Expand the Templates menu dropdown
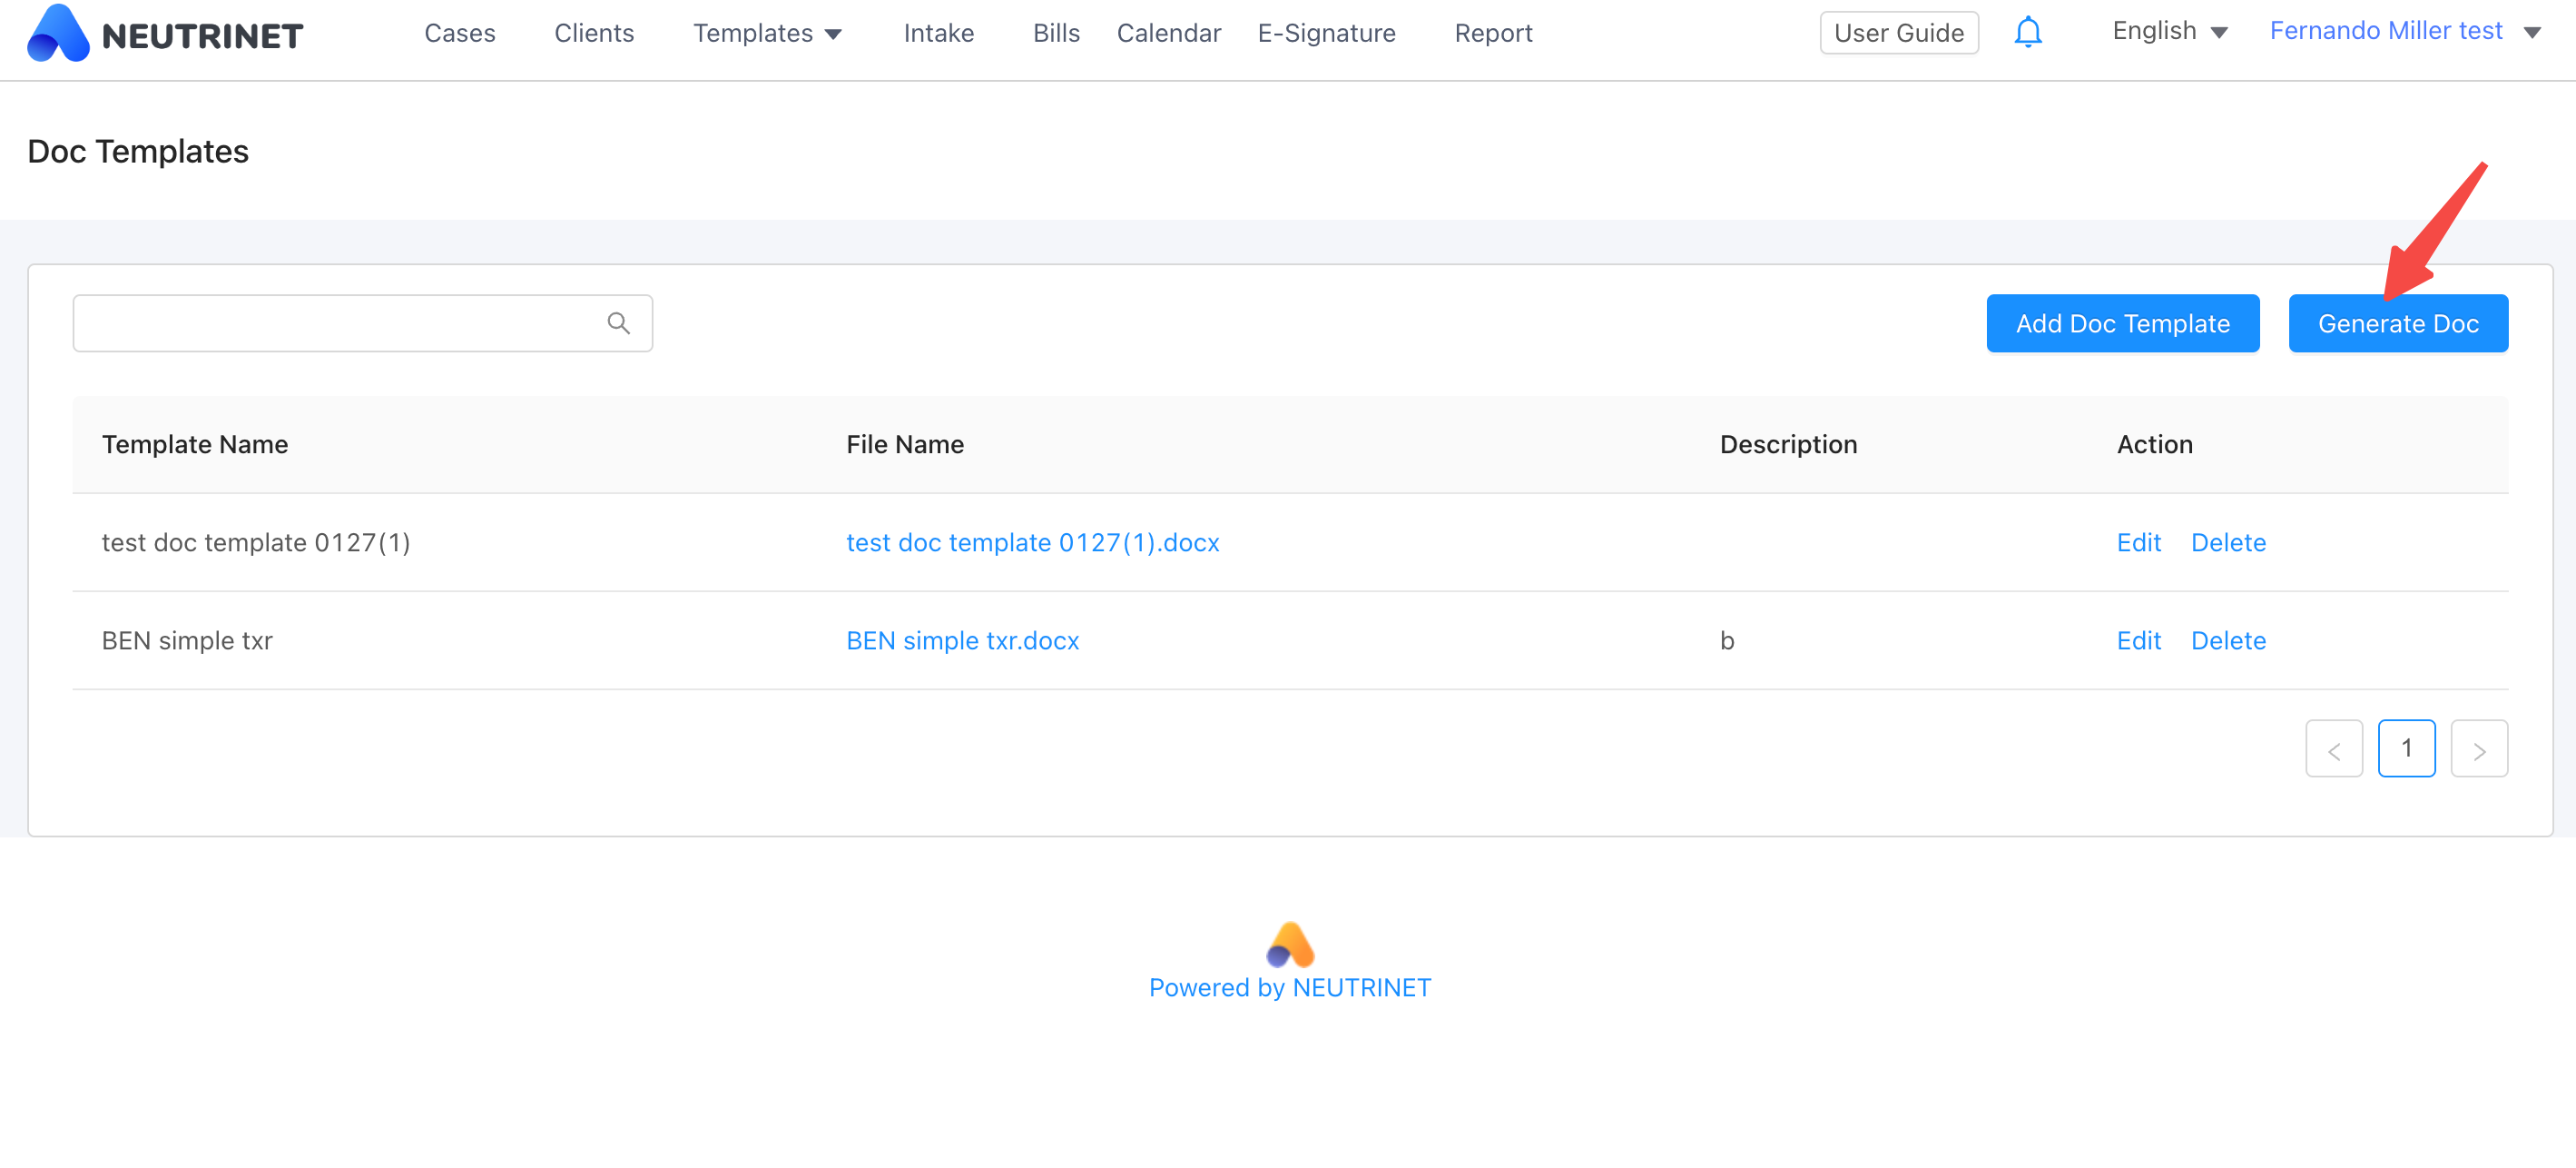The height and width of the screenshot is (1168, 2576). coord(767,33)
